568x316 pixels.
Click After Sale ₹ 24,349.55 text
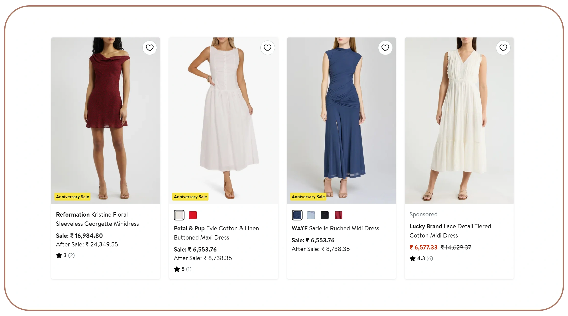click(x=87, y=244)
